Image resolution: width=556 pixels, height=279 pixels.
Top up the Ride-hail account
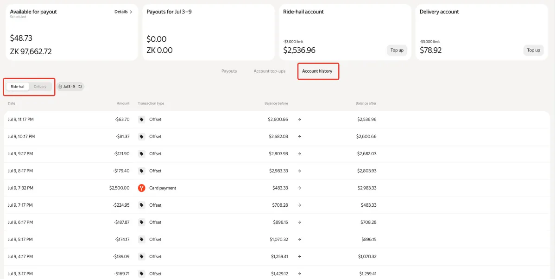pyautogui.click(x=397, y=50)
